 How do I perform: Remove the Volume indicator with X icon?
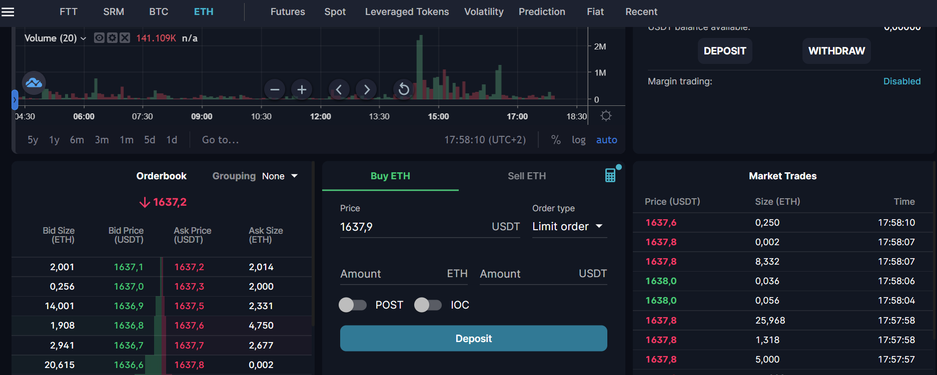click(125, 38)
